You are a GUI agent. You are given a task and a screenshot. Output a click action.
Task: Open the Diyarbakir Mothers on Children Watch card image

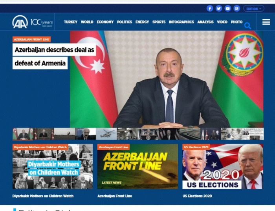tap(53, 167)
